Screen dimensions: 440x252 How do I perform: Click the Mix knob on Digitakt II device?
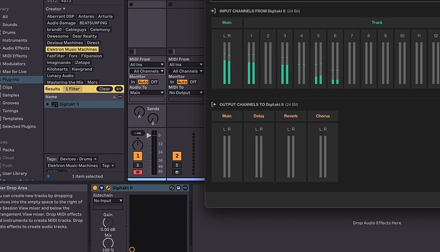tap(108, 242)
